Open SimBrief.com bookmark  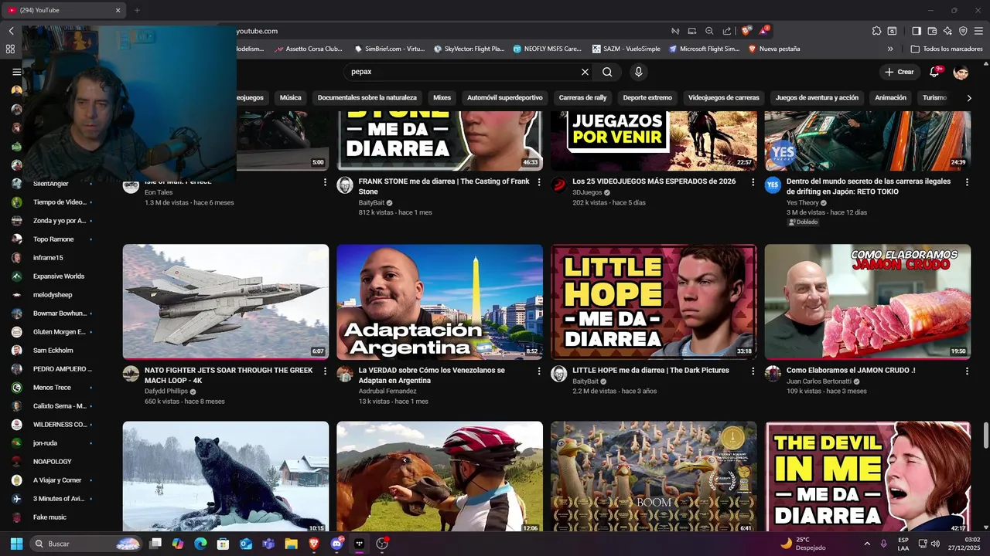coord(390,49)
